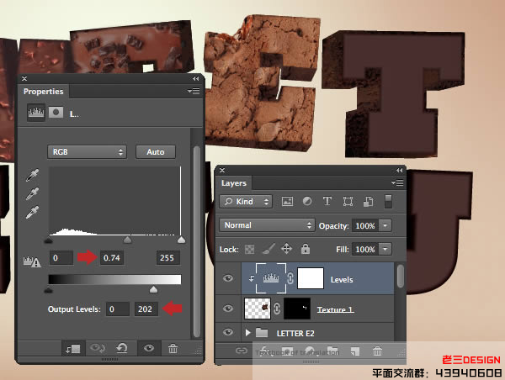Collapse the Properties panel with double arrows
Viewport: 505px width, 380px height.
[196, 78]
